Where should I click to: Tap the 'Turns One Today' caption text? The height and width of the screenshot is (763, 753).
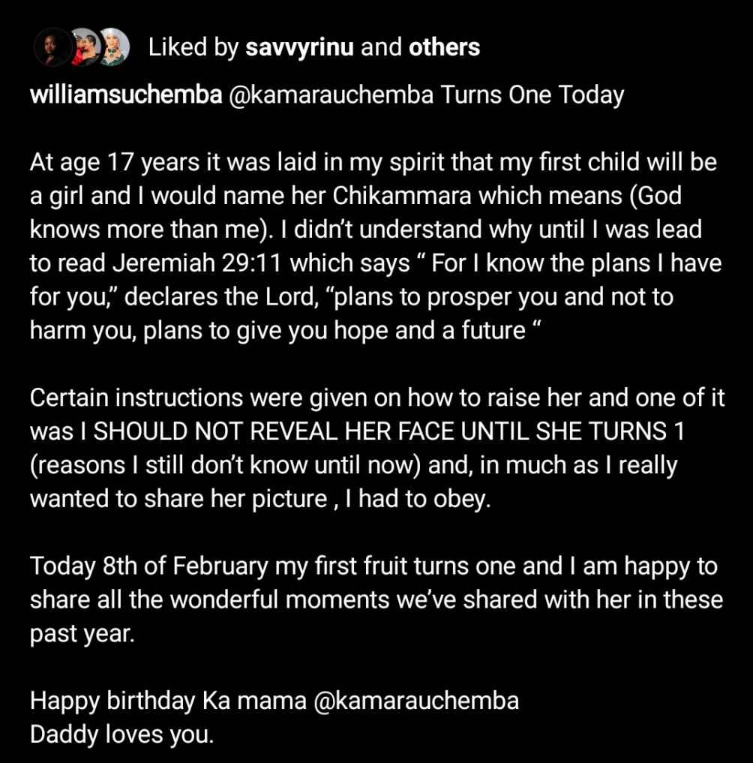coord(532,95)
